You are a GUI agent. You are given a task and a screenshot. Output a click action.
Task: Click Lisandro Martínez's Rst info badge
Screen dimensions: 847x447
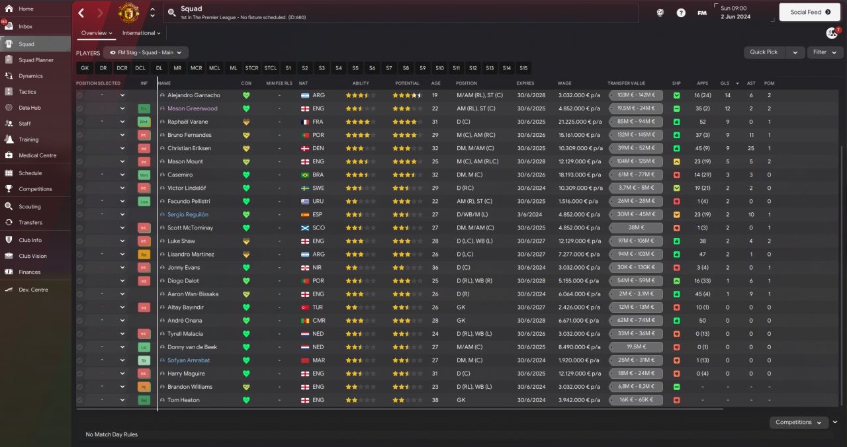click(144, 254)
